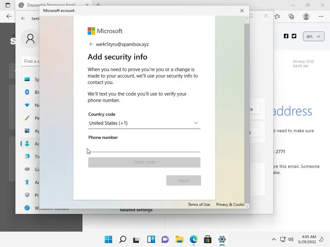Open Edge Settings and more menu

pyautogui.click(x=321, y=16)
